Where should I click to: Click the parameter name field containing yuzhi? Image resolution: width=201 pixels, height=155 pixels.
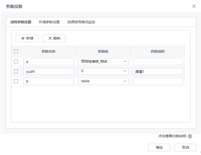coord(49,71)
